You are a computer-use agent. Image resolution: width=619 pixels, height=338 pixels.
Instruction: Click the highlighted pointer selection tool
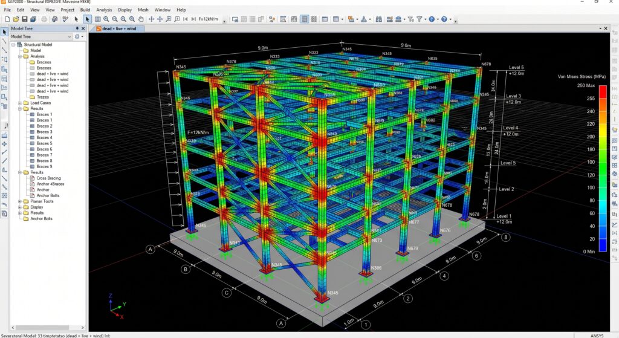pyautogui.click(x=87, y=19)
